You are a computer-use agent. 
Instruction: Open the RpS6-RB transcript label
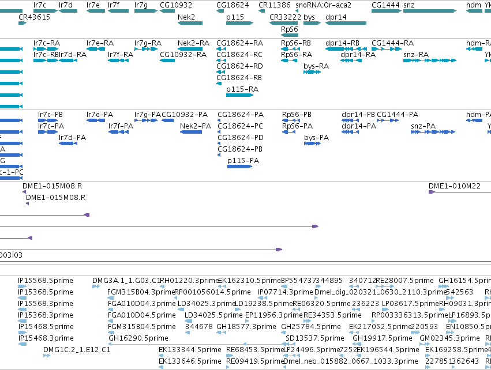[295, 43]
